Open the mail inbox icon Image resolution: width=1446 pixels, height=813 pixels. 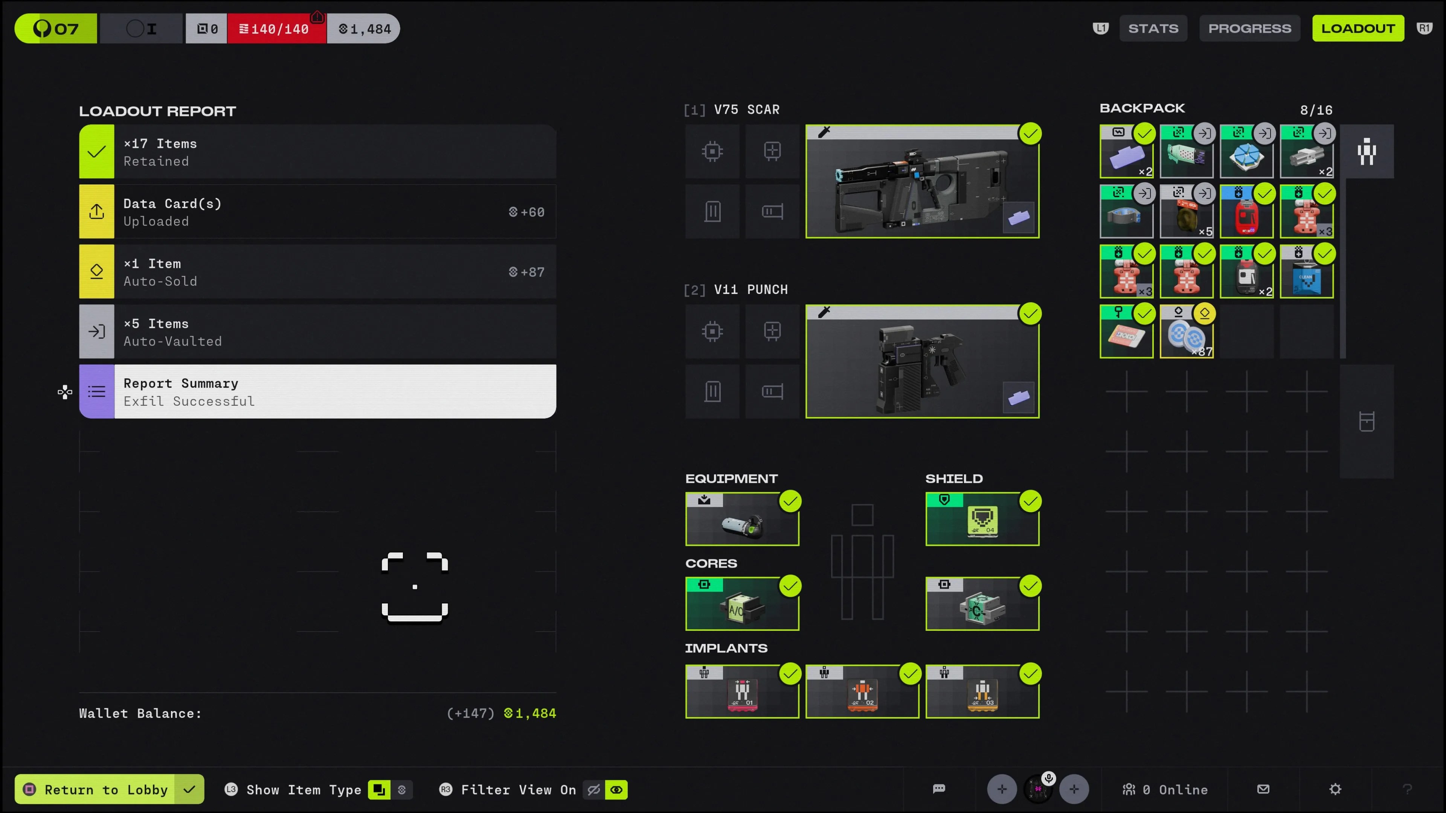[x=1263, y=789]
